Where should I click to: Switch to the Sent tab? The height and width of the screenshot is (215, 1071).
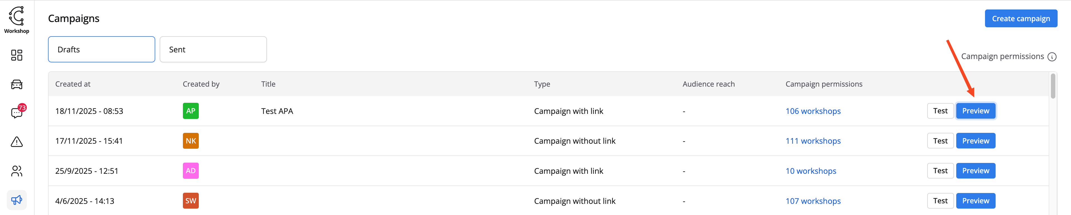tap(213, 49)
